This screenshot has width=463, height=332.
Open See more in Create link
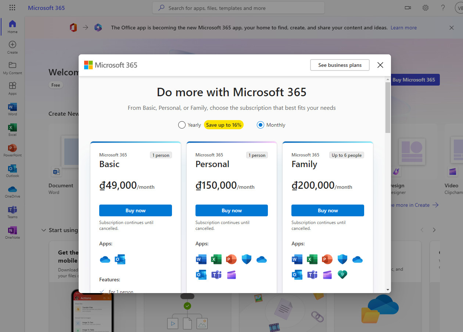click(x=415, y=205)
